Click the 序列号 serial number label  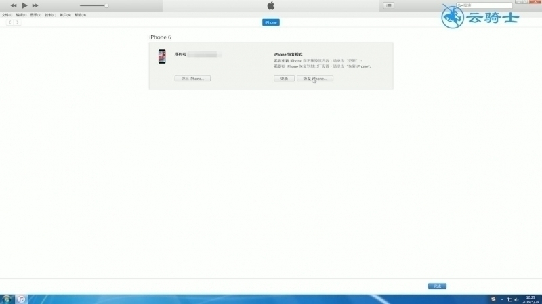tap(180, 54)
